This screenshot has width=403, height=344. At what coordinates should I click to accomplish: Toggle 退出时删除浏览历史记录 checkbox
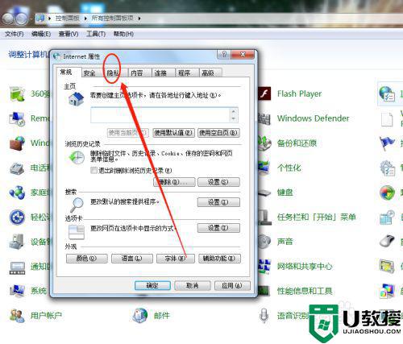pos(93,170)
